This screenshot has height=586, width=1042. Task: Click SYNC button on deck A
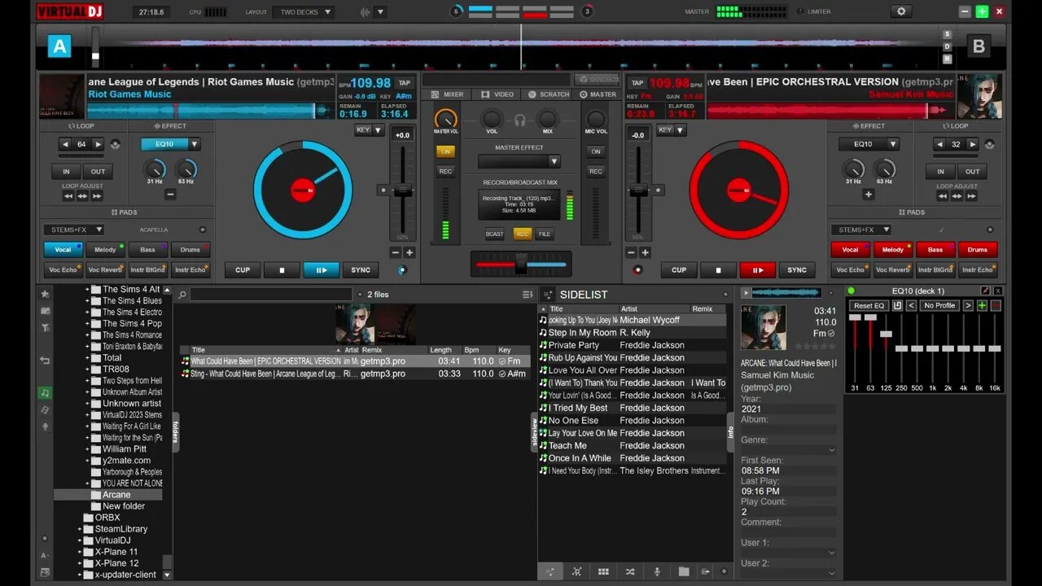pyautogui.click(x=361, y=270)
